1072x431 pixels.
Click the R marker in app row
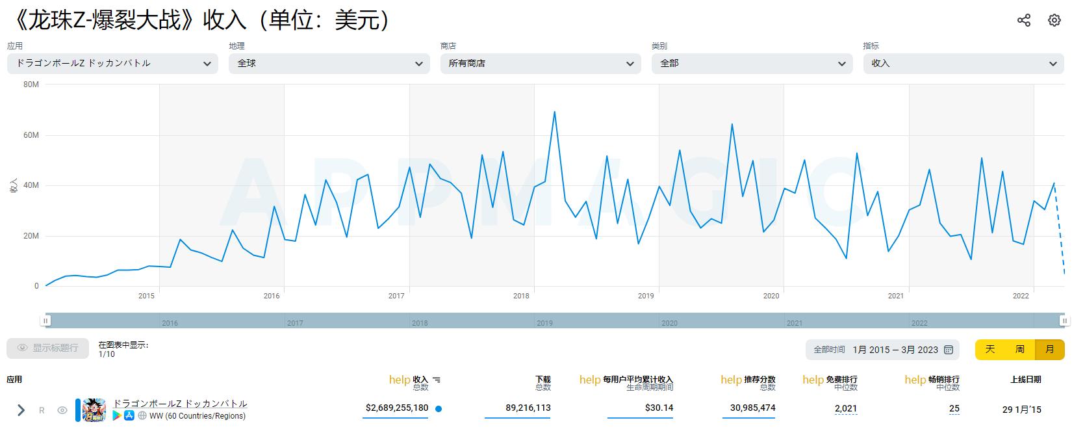point(42,410)
